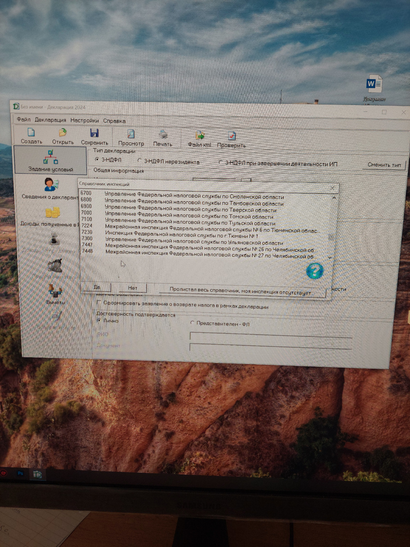The width and height of the screenshot is (410, 547).
Task: Open the Настройки menu
Action: tap(85, 121)
